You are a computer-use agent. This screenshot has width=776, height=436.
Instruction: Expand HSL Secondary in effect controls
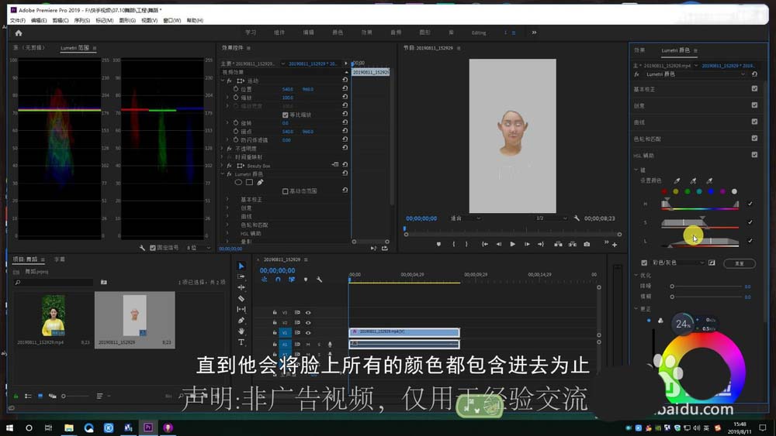(x=227, y=233)
